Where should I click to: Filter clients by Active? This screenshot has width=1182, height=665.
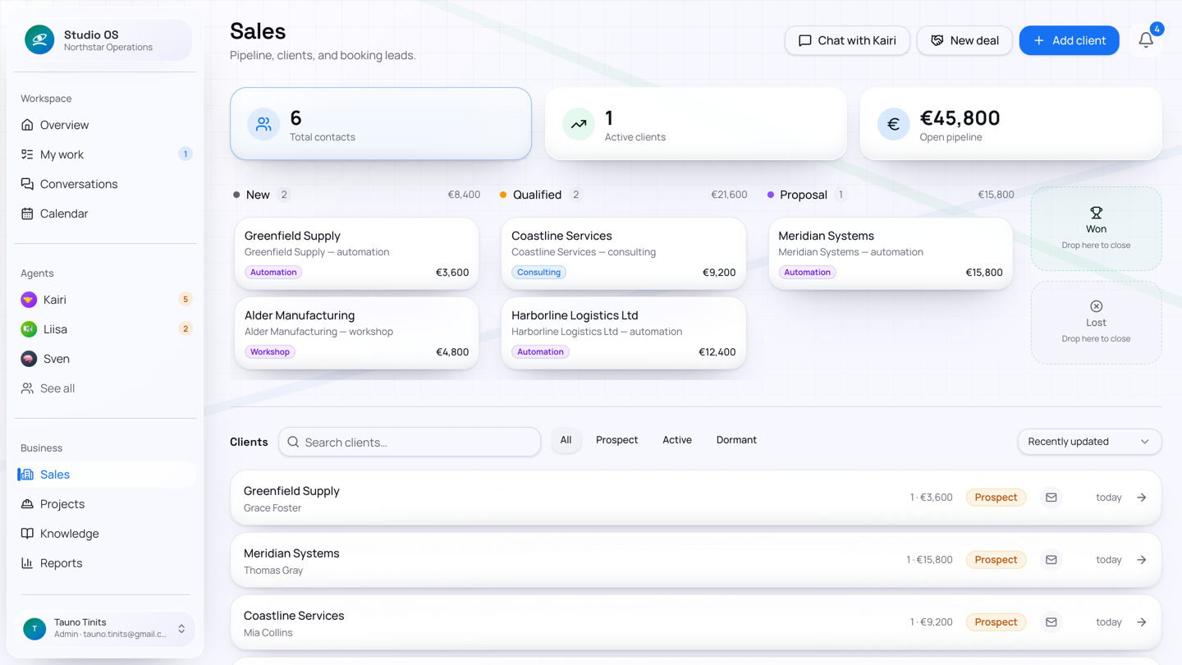677,440
